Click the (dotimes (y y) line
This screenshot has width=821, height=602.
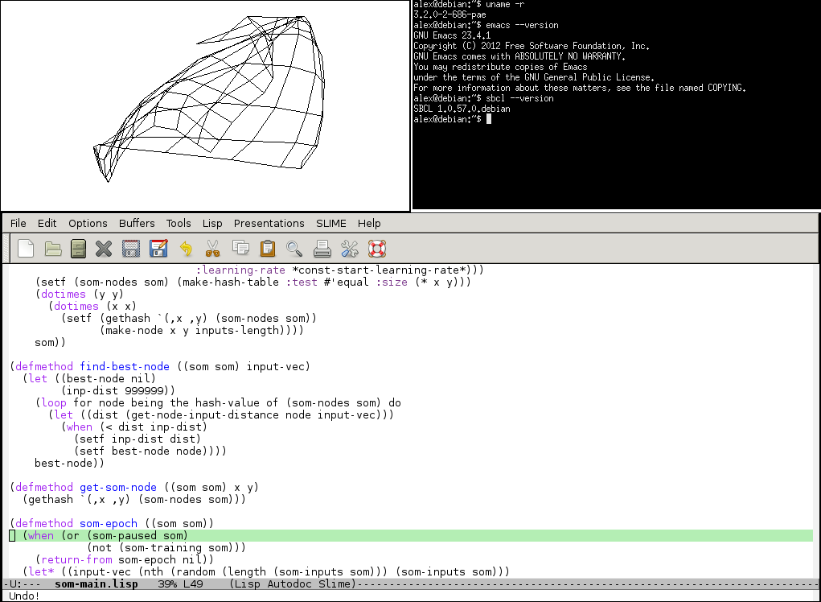[80, 294]
